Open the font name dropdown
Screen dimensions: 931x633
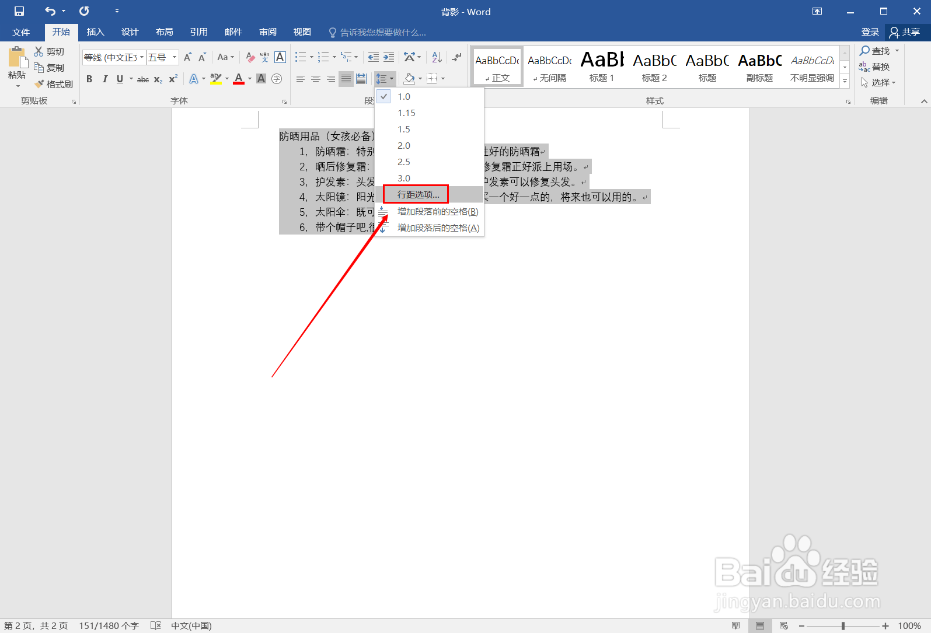[x=142, y=57]
